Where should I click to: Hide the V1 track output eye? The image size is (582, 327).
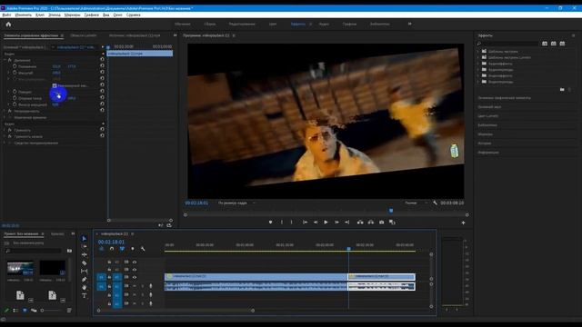(135, 277)
